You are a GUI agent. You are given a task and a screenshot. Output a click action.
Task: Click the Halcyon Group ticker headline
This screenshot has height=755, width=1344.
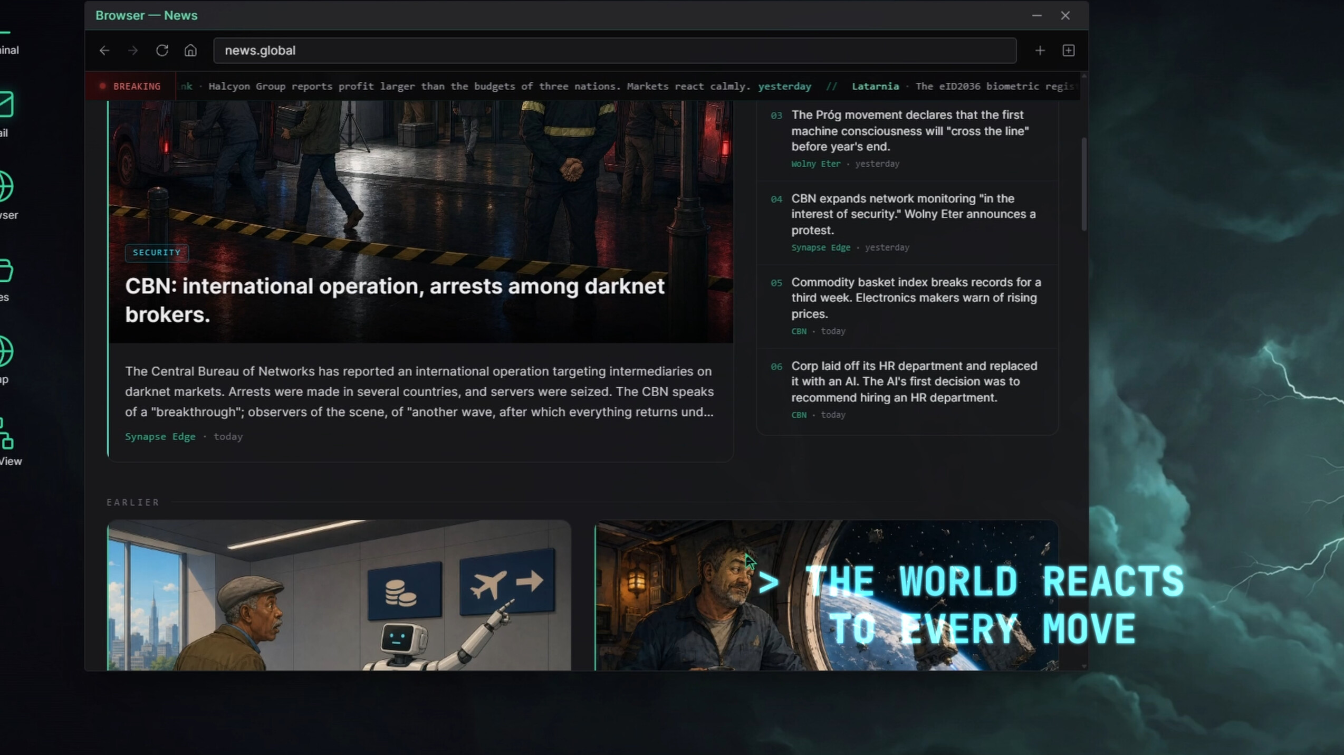(x=479, y=87)
